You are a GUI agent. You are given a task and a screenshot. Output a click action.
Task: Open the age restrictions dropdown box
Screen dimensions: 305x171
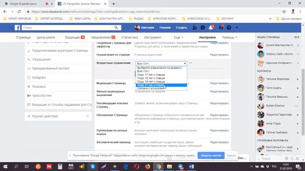[x=161, y=63]
